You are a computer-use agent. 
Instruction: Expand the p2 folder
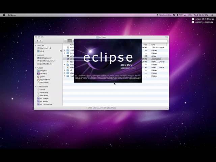pos(64,70)
